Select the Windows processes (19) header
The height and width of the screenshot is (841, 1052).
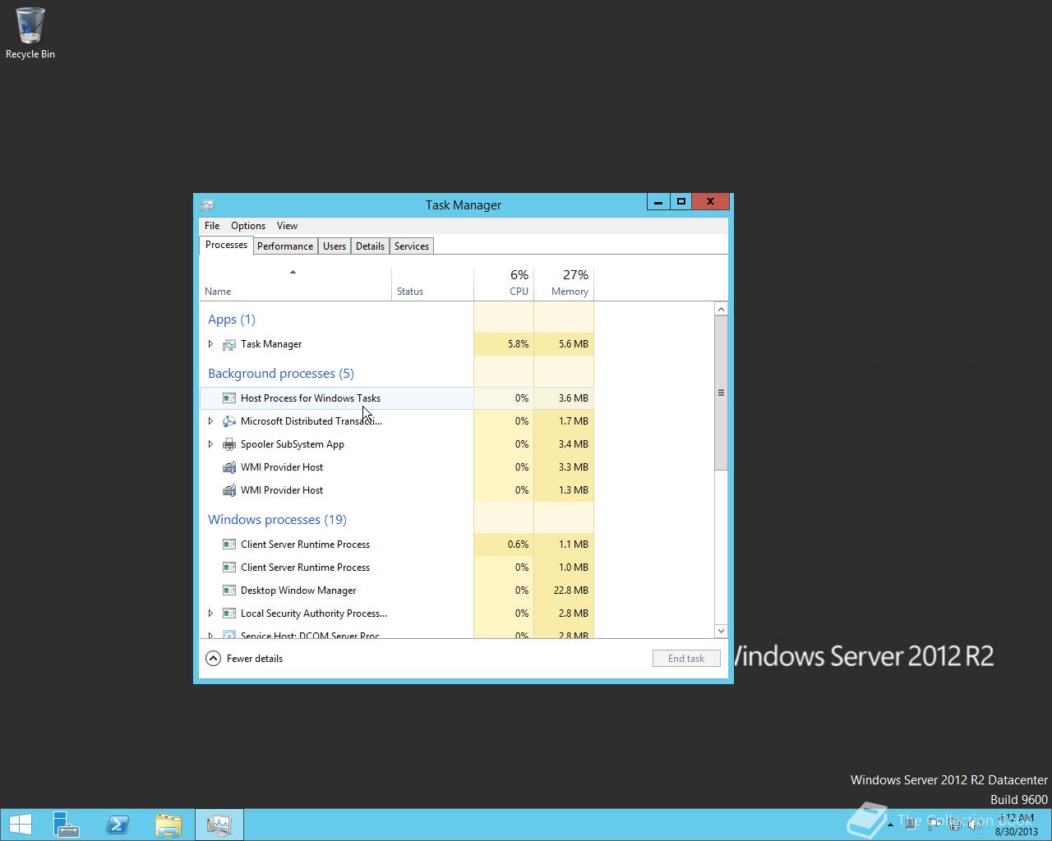pos(277,520)
